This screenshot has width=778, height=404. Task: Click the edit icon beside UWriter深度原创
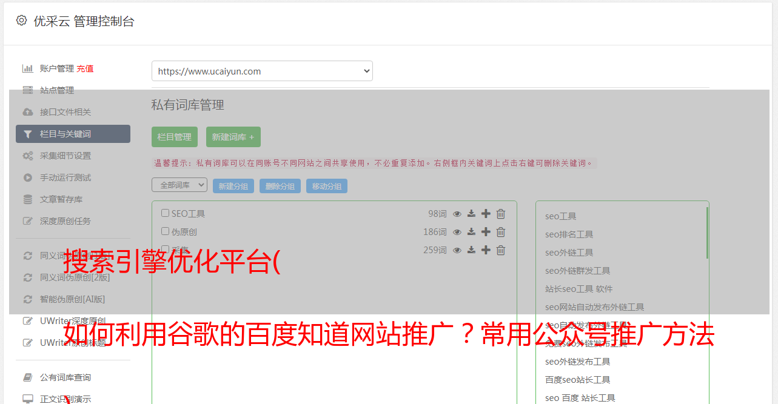(28, 321)
